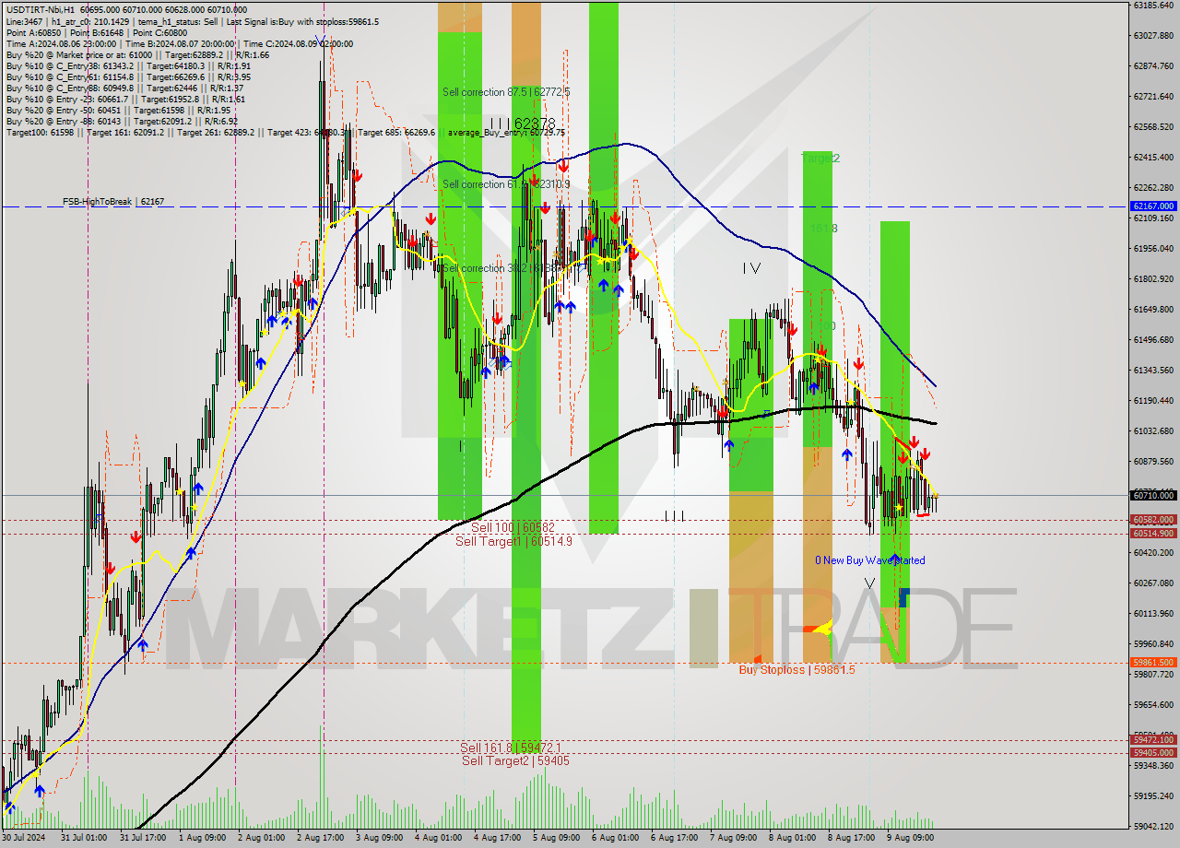The height and width of the screenshot is (848, 1180).
Task: Click the 59042.120 price axis label
Action: tap(1153, 826)
